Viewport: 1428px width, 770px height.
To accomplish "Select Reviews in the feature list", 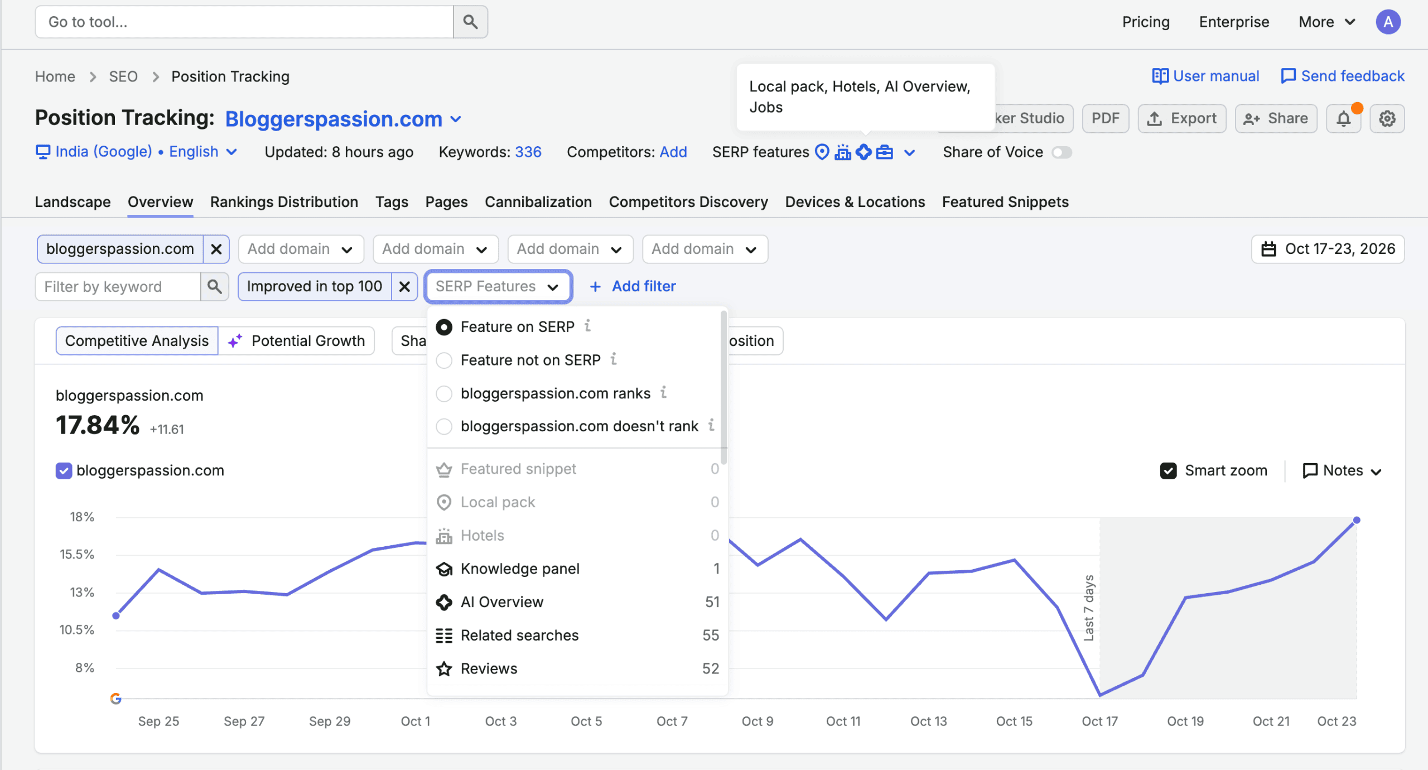I will (577, 668).
